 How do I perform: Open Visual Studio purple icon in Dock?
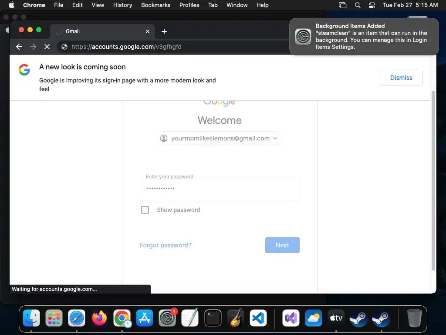click(291, 318)
